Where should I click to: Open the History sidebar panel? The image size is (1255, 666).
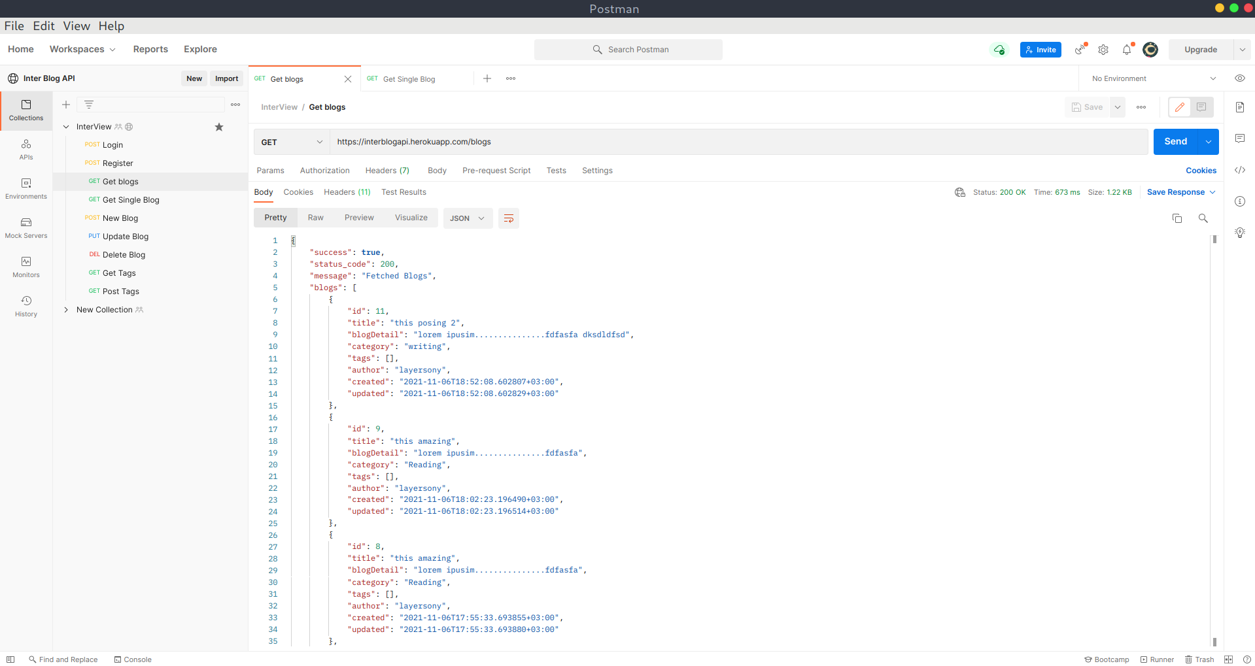pyautogui.click(x=26, y=307)
